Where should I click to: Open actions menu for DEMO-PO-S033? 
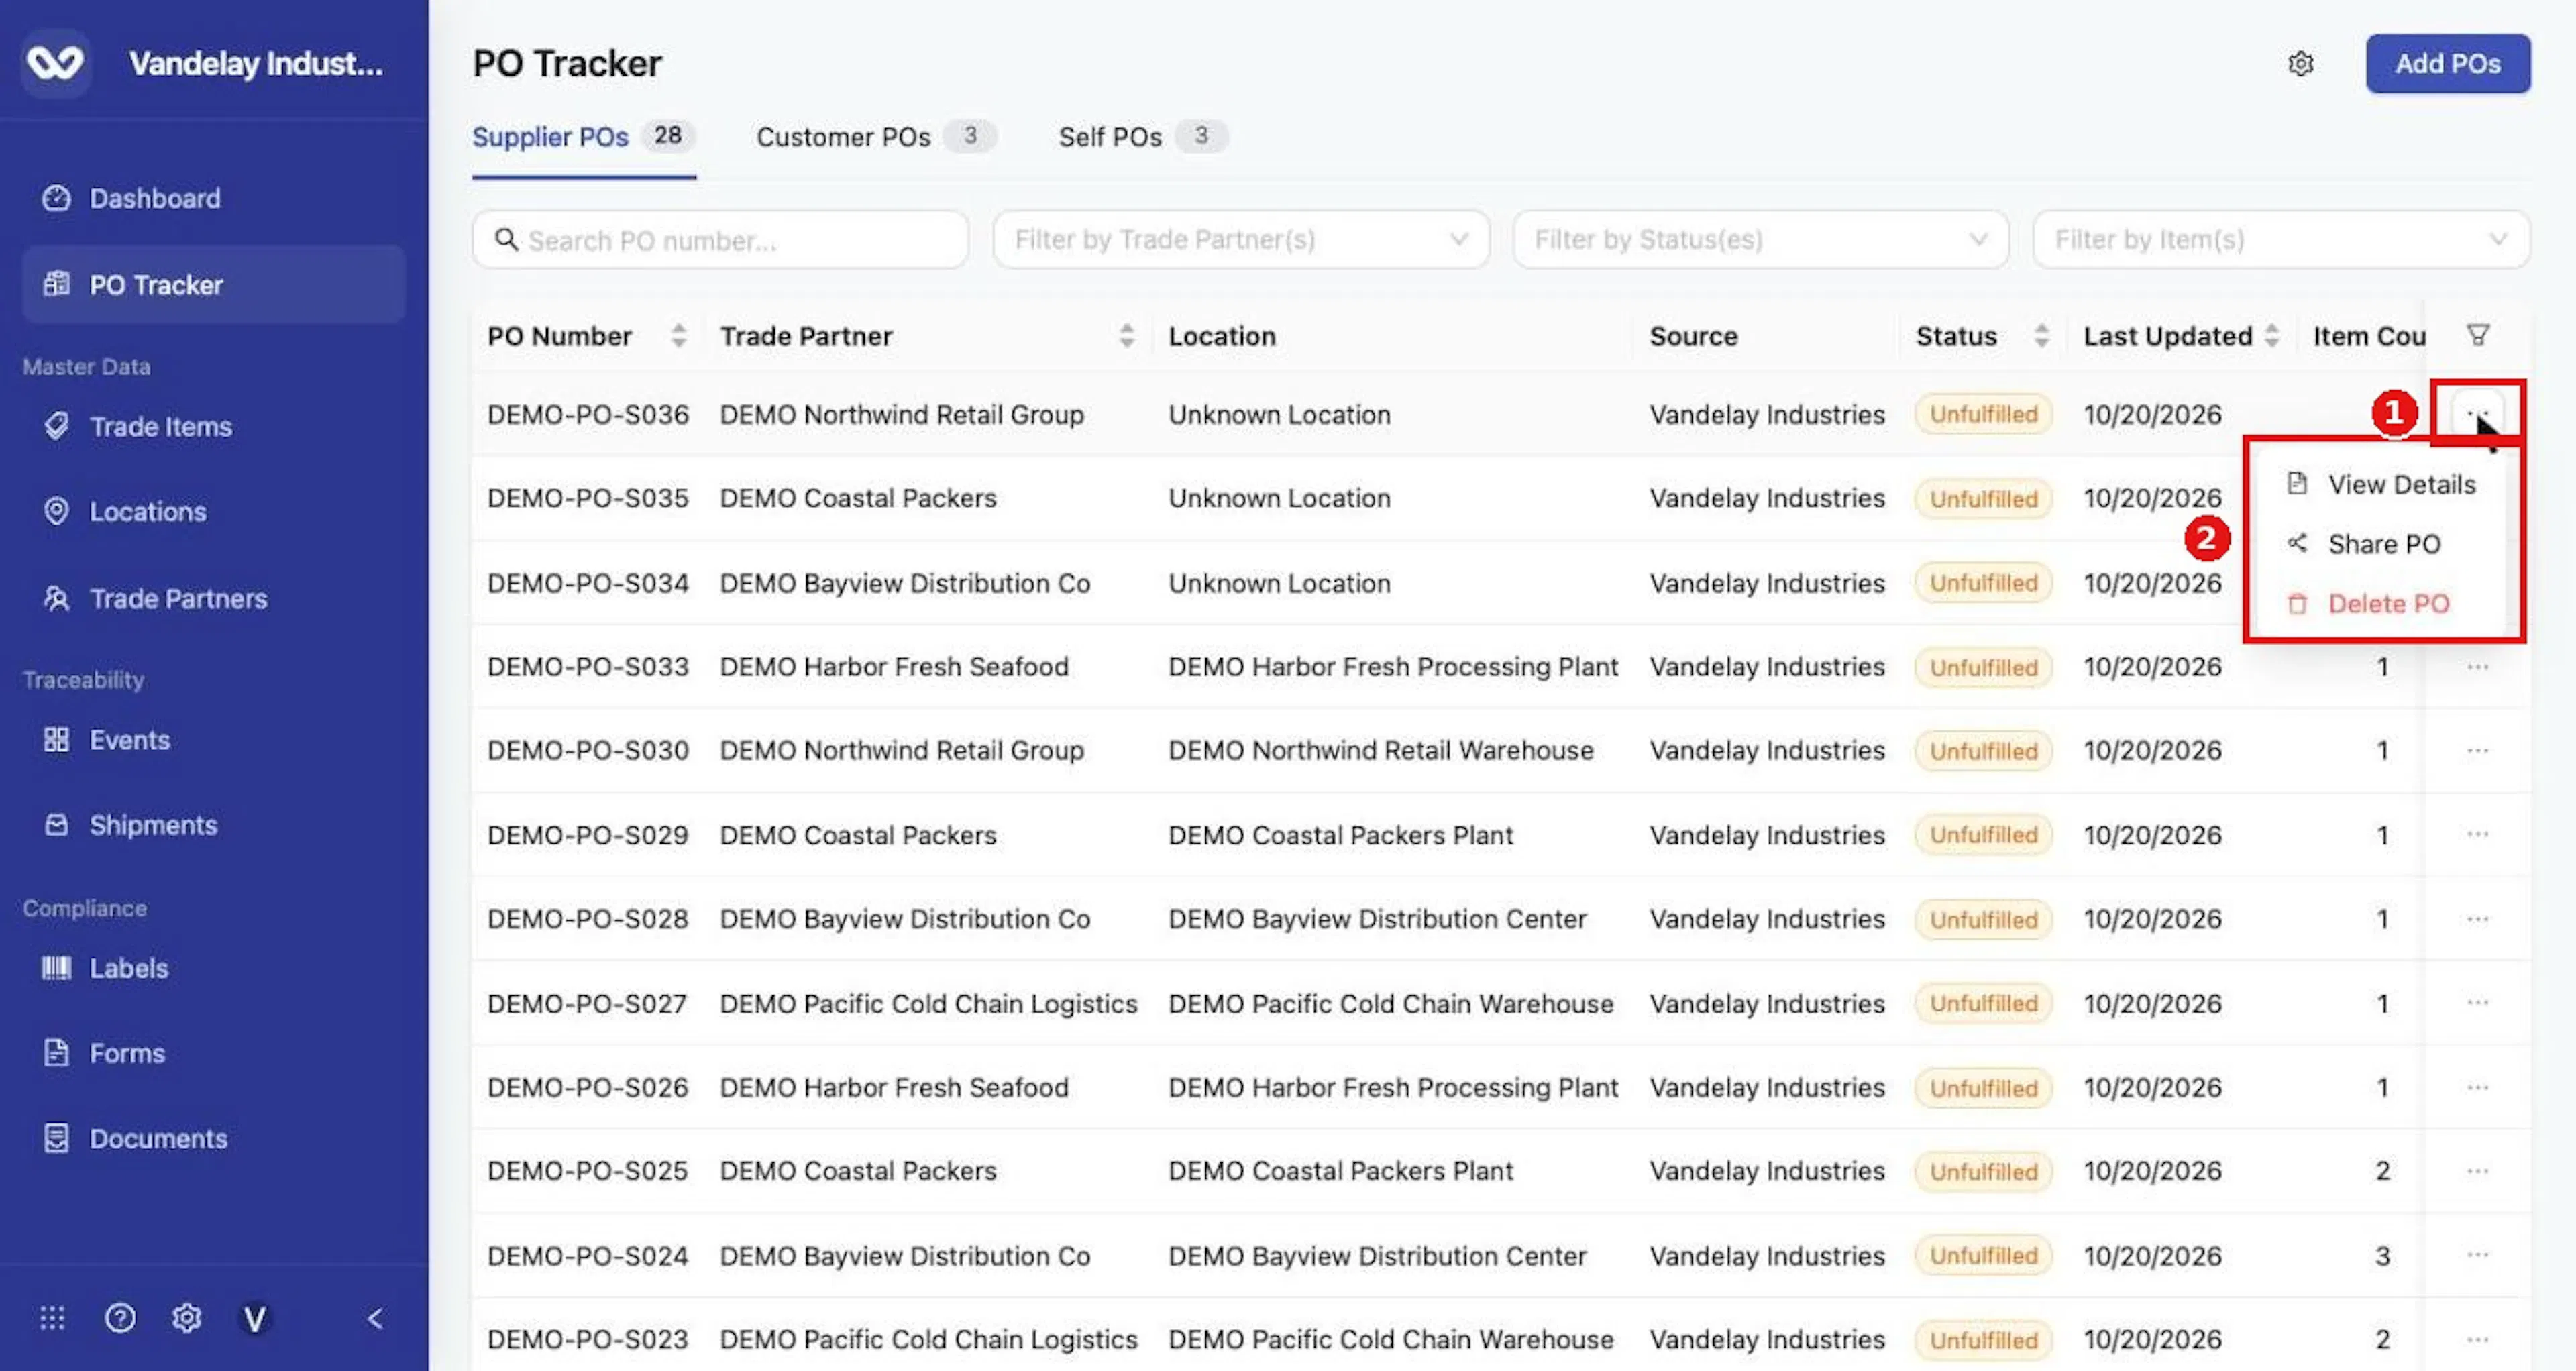coord(2478,667)
